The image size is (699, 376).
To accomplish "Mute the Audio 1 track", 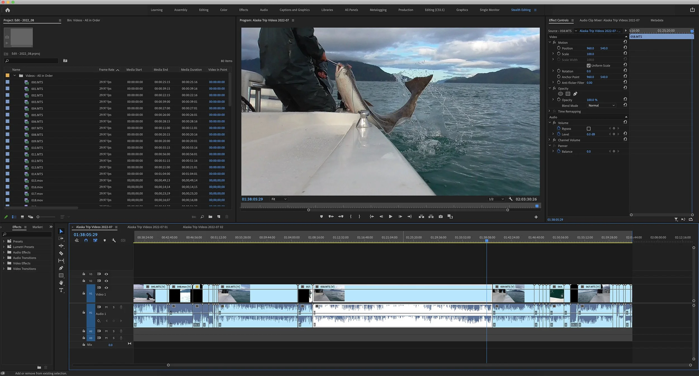I will tap(106, 307).
